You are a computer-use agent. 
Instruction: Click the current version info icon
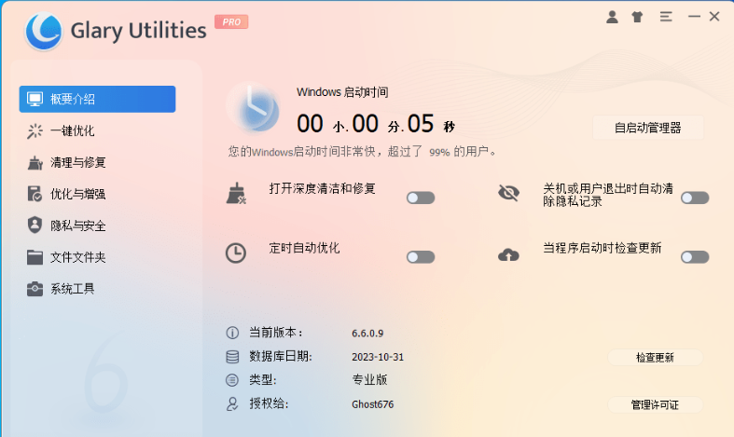232,333
